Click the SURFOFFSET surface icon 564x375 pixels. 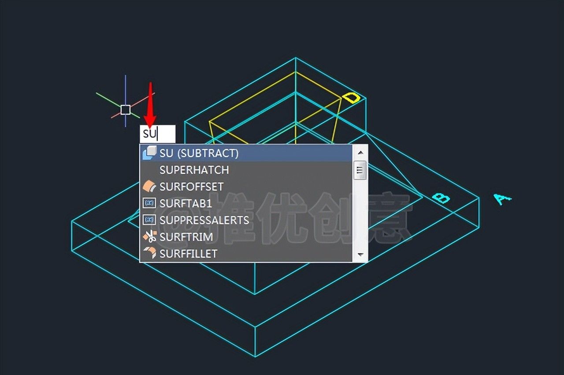pyautogui.click(x=149, y=186)
